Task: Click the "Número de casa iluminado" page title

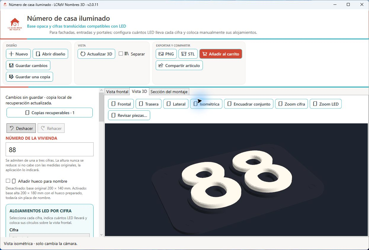Action: (x=68, y=19)
